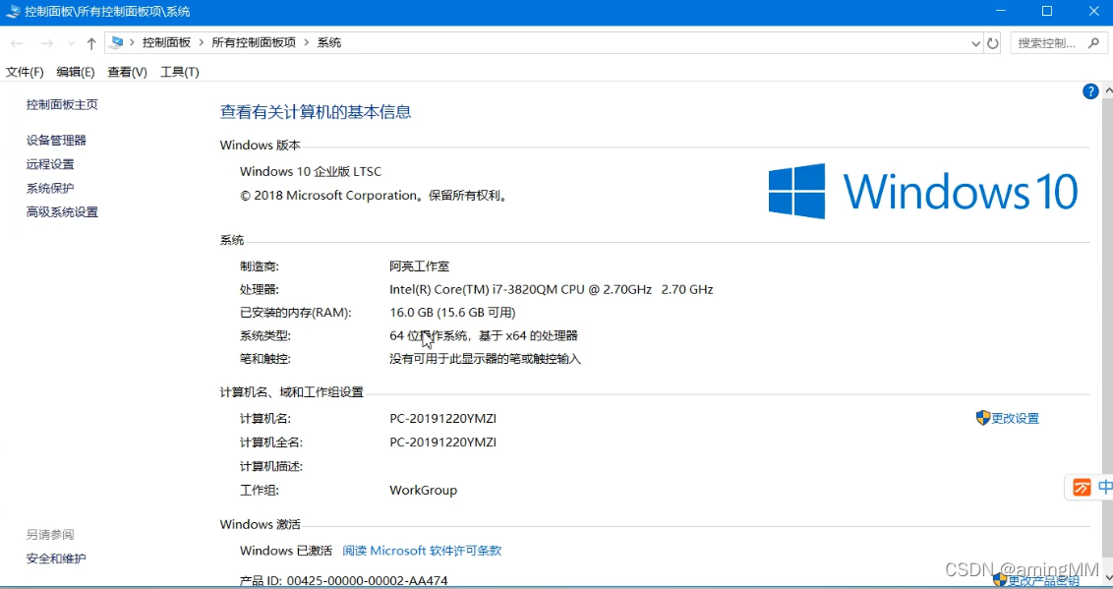1113x589 pixels.
Task: Open the blue help question mark
Action: click(1090, 91)
